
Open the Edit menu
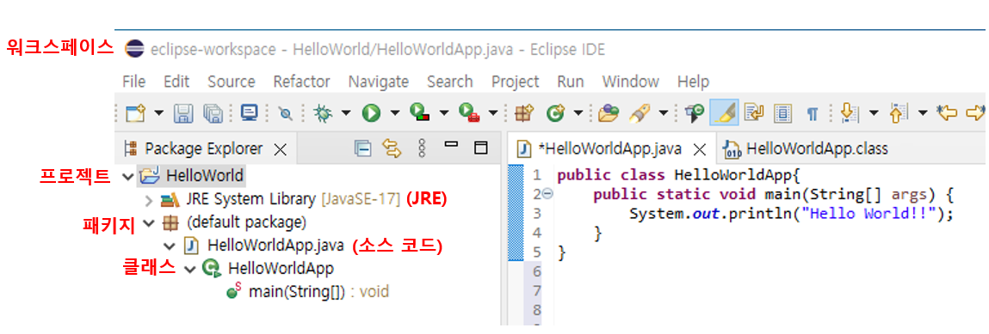pyautogui.click(x=176, y=82)
